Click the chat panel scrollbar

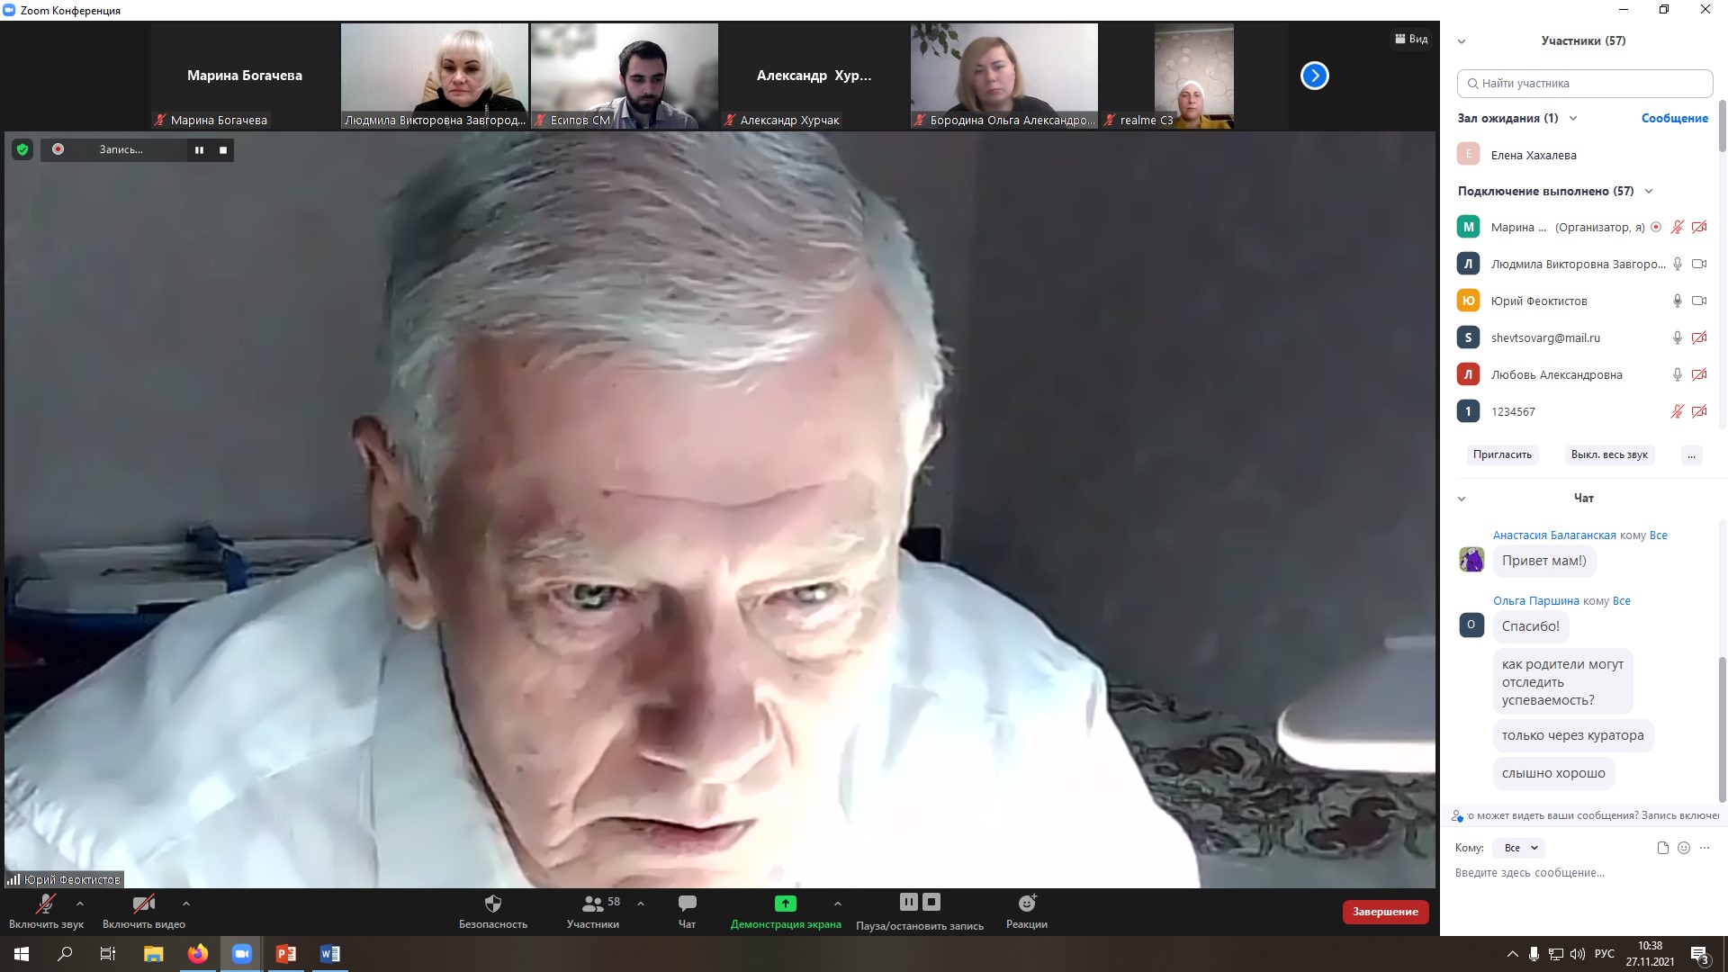tap(1723, 729)
